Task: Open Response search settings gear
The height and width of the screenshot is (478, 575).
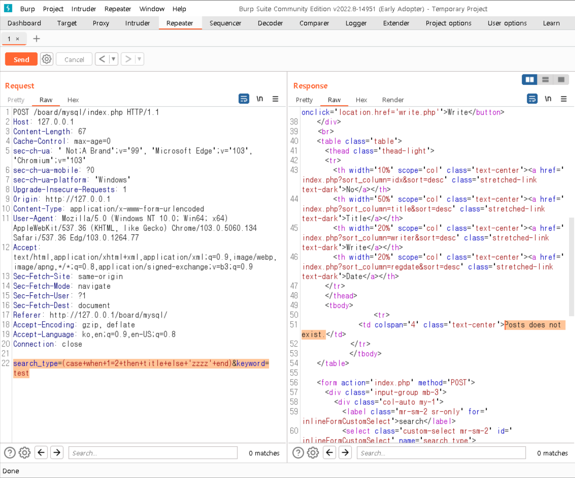Action: tap(313, 453)
